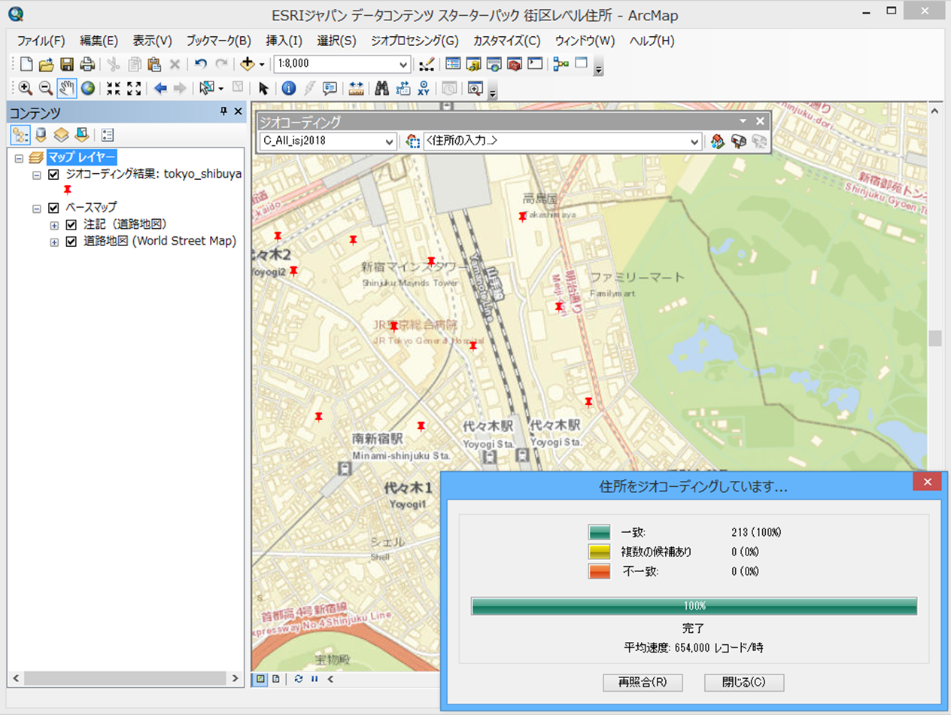Select the Measure ruler tool

pyautogui.click(x=357, y=88)
